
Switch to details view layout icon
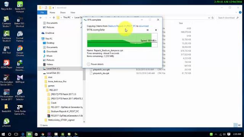[236, 125]
